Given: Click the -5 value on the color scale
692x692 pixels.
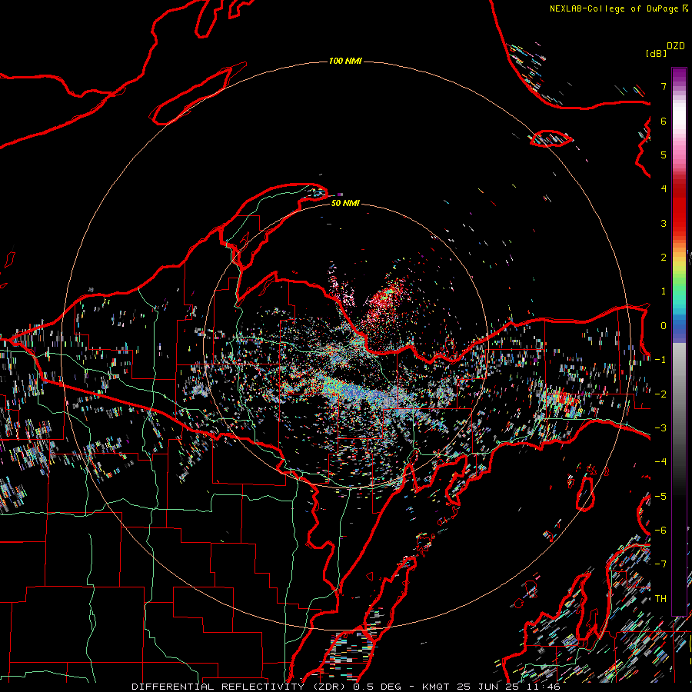Looking at the screenshot, I should point(660,497).
